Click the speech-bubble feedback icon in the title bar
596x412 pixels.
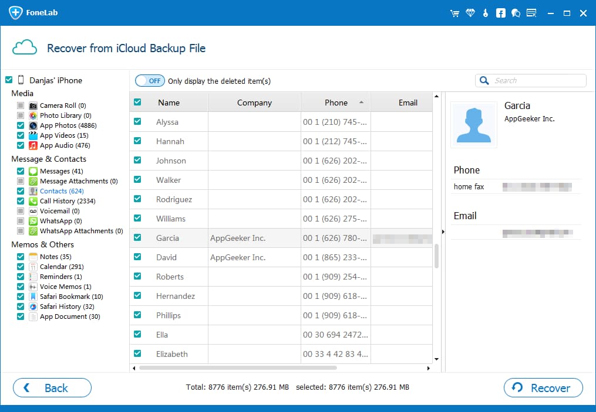[516, 12]
